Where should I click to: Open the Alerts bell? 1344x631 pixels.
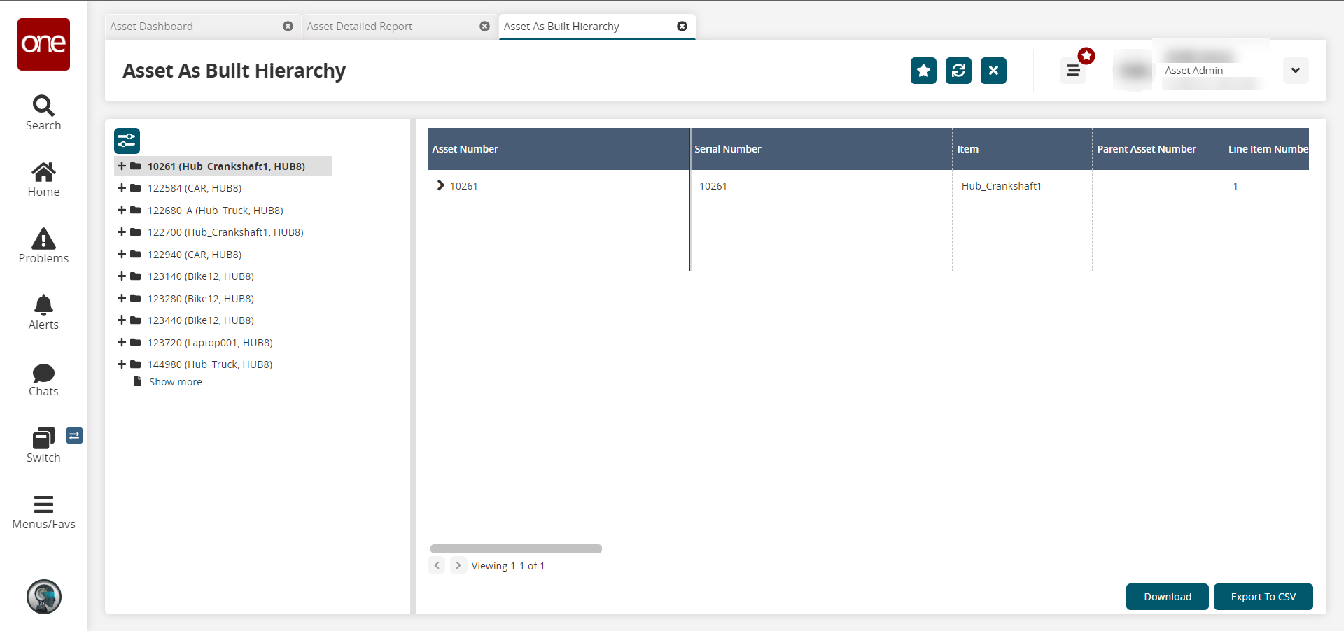pos(43,312)
